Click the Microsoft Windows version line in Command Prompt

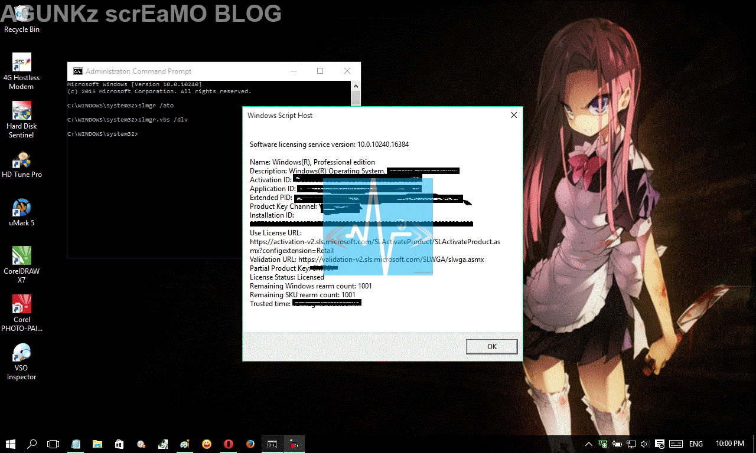coord(135,84)
